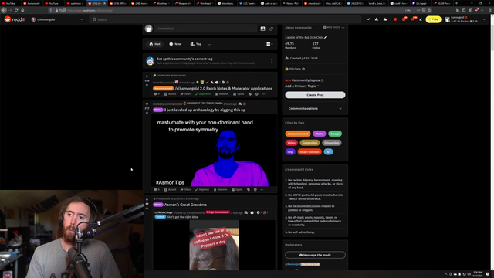The image size is (494, 278).
Task: Open the Popular trending arrow icon in header
Action: coord(368,19)
